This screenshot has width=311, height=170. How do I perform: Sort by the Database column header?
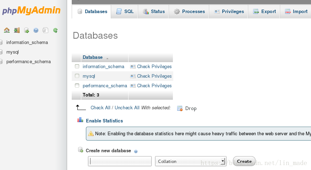click(93, 57)
